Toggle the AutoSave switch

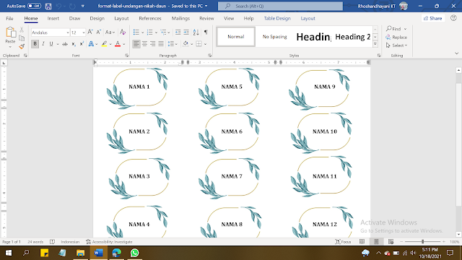34,6
